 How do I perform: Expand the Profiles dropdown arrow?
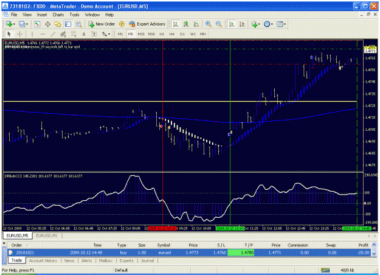coord(27,24)
